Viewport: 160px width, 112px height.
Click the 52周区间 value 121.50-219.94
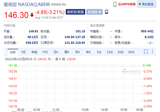click(75, 43)
